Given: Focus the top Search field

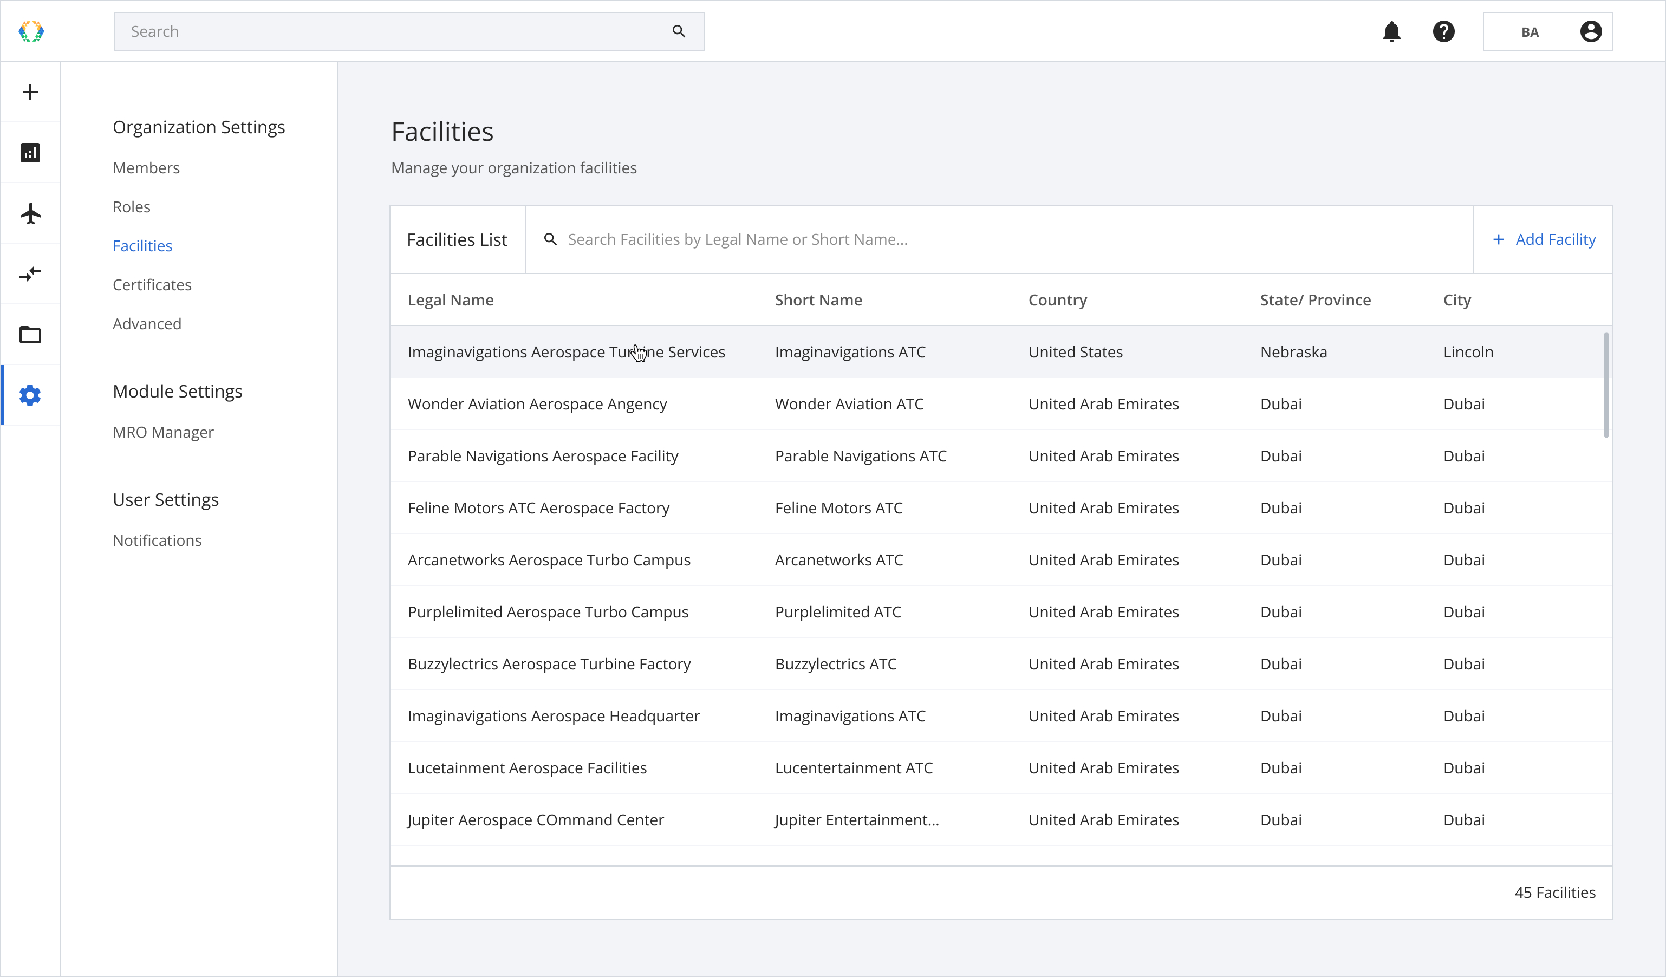Looking at the screenshot, I should (x=409, y=31).
